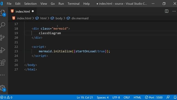Open editor More Actions menu
177x100 pixels.
(x=174, y=11)
